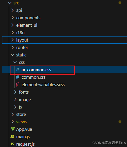Screen dimensions: 127x147
Task: Click the modified dot indicator on views row
Action: coord(120,122)
